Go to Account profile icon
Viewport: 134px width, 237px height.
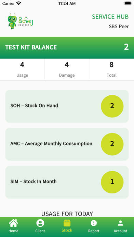[120, 223]
